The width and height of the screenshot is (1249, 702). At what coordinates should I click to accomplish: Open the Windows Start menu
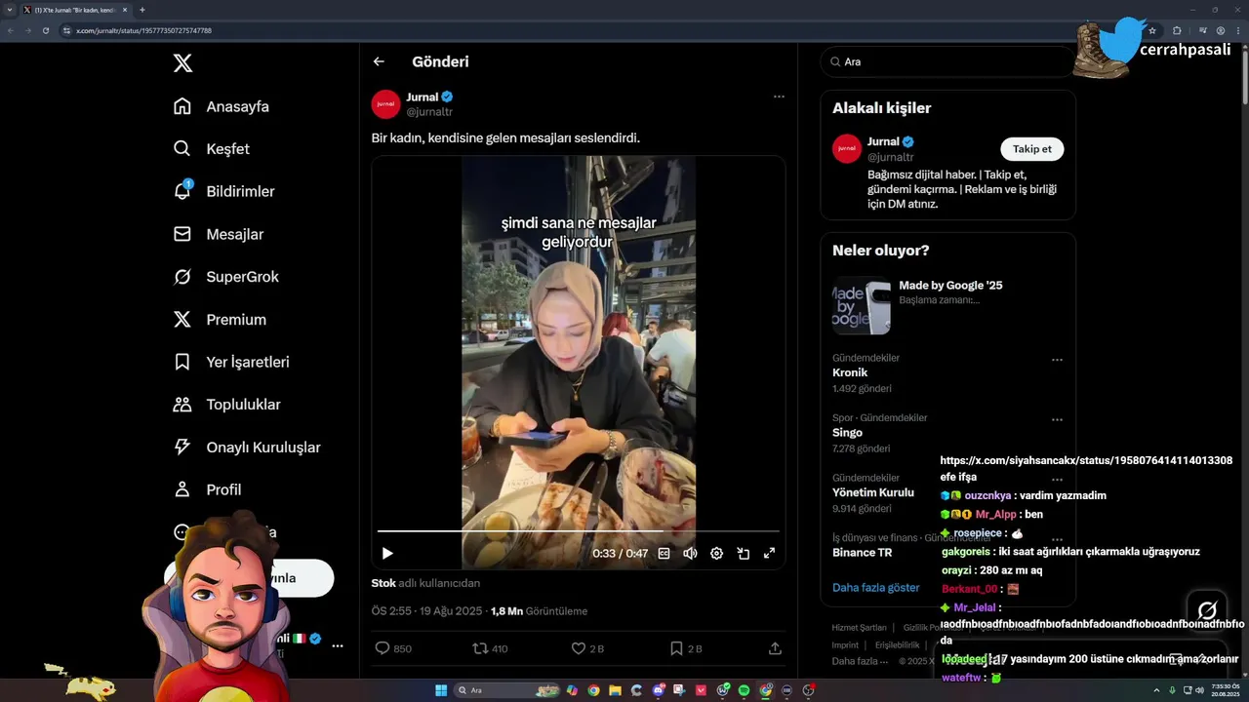point(441,690)
